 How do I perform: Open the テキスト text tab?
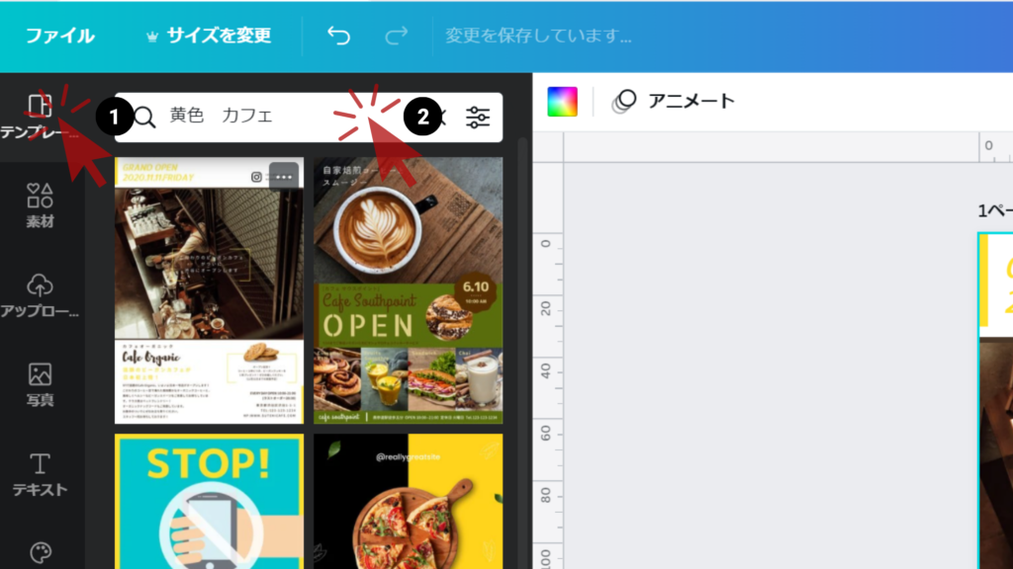point(40,475)
